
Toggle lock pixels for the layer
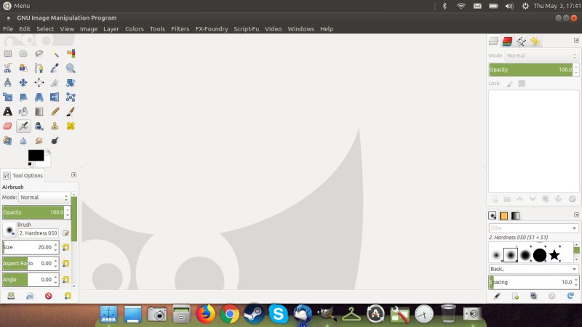pyautogui.click(x=510, y=84)
